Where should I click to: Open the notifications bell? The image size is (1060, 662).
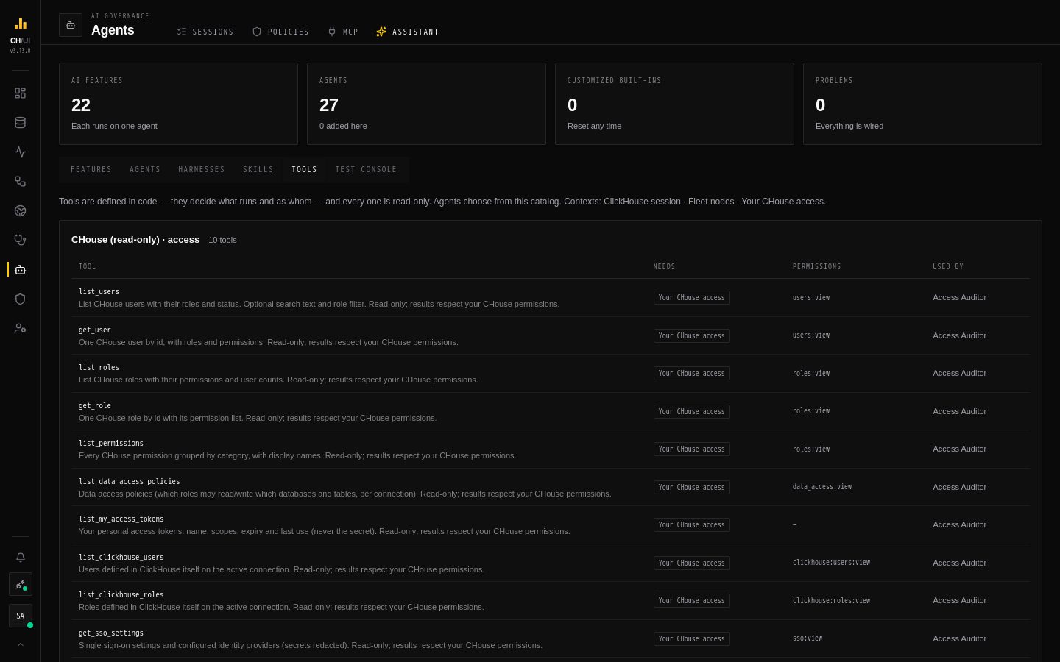(21, 558)
